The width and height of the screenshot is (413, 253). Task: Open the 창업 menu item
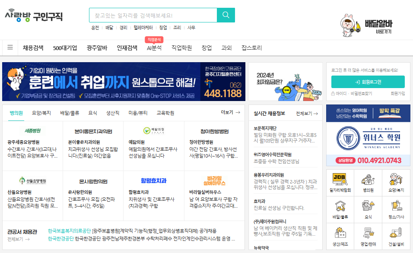click(x=206, y=48)
